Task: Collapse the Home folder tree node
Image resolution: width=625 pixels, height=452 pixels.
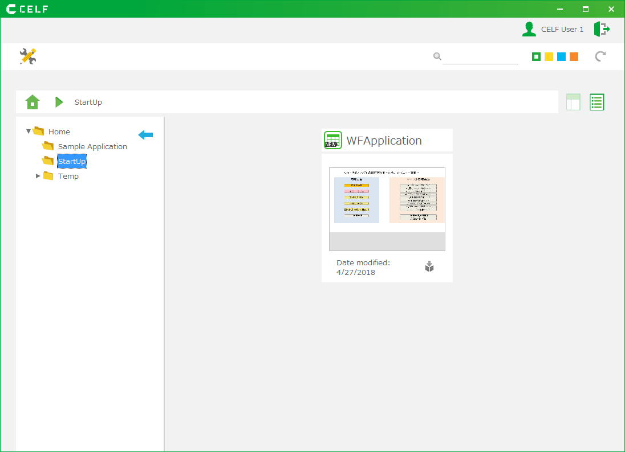Action: tap(29, 132)
